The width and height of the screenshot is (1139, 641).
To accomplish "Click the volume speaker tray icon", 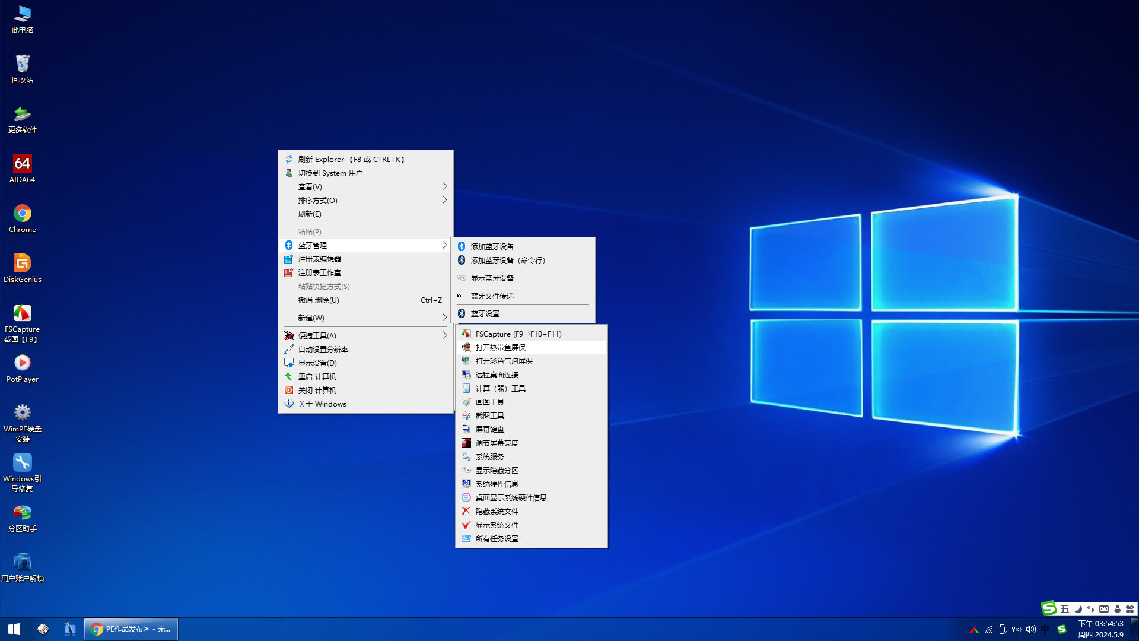I will [x=1031, y=629].
